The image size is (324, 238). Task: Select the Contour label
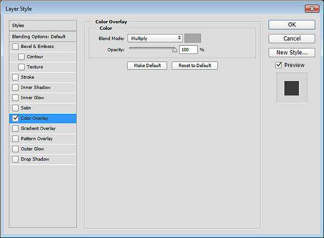[x=35, y=57]
